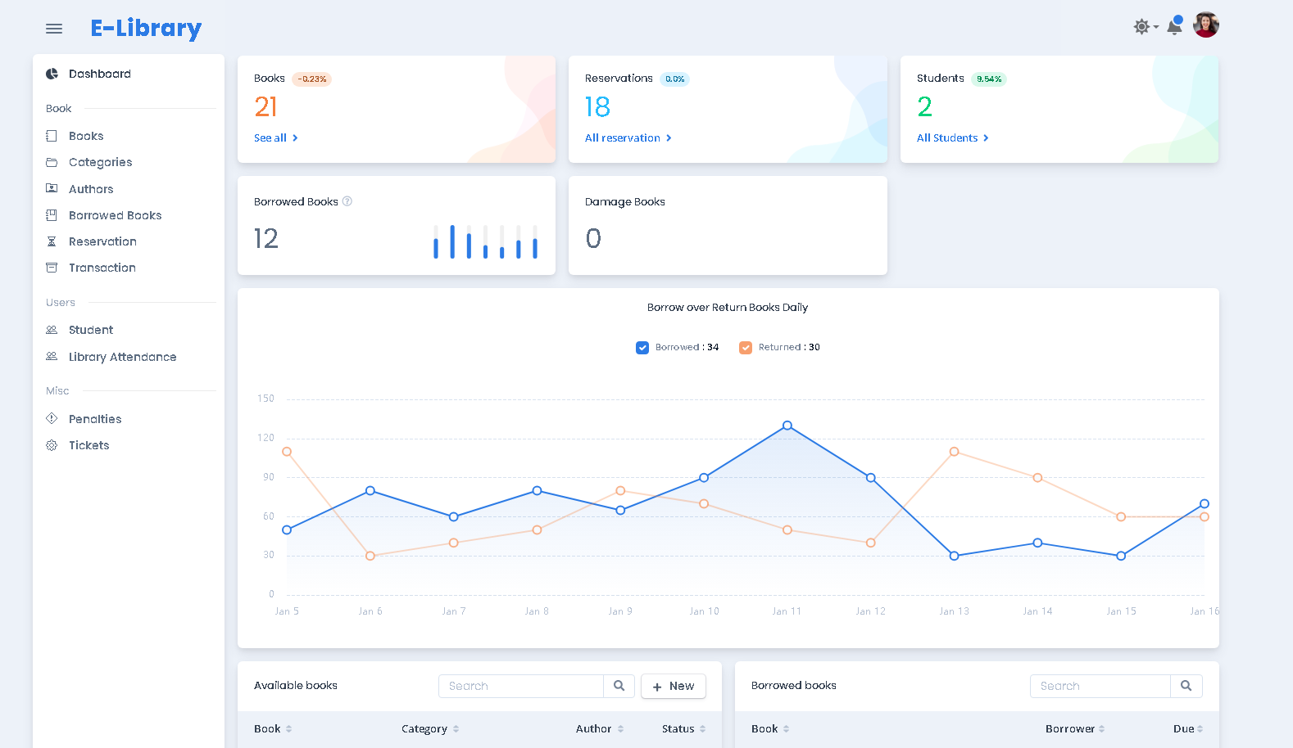Focus the Borrowed books search field

[1100, 686]
